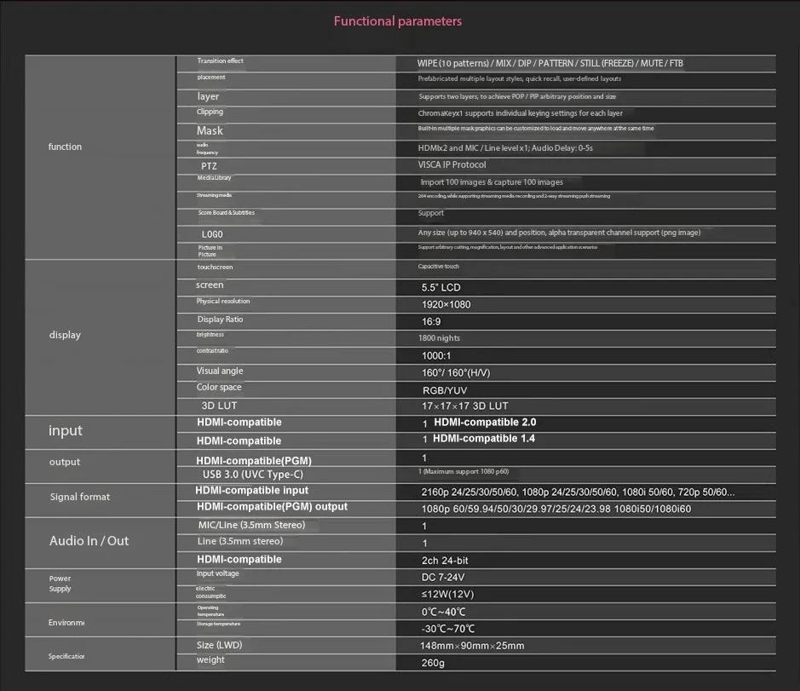Select the 'Capacitive touch' value
The width and height of the screenshot is (800, 691).
click(438, 267)
